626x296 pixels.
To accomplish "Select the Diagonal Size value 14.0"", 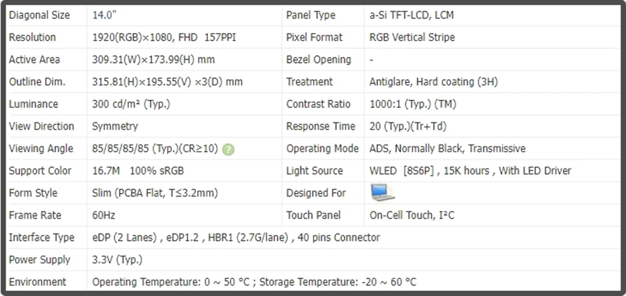I will coord(104,15).
